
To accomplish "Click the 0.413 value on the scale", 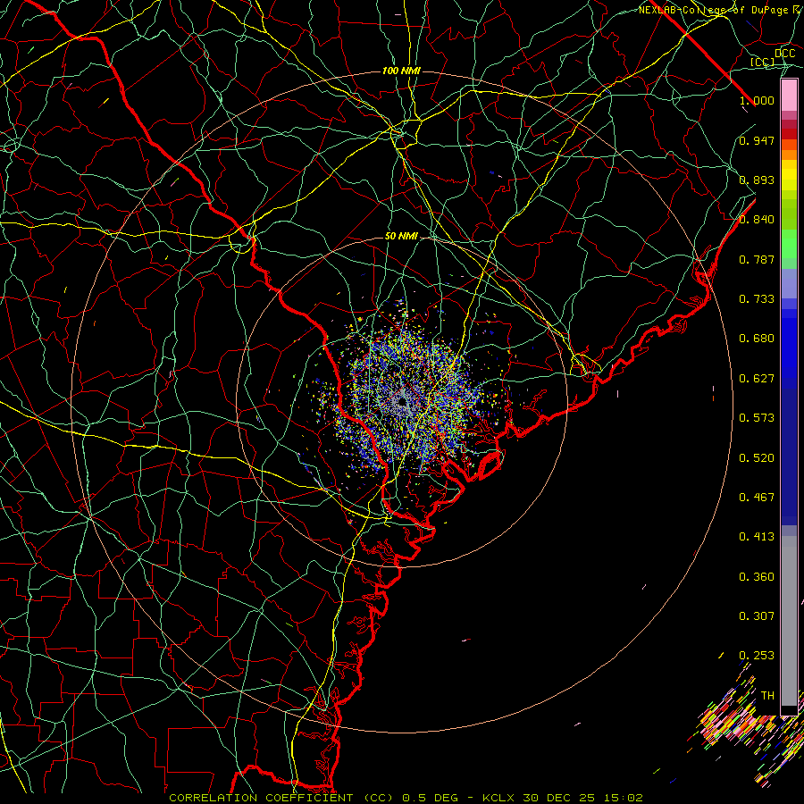I will tap(757, 537).
